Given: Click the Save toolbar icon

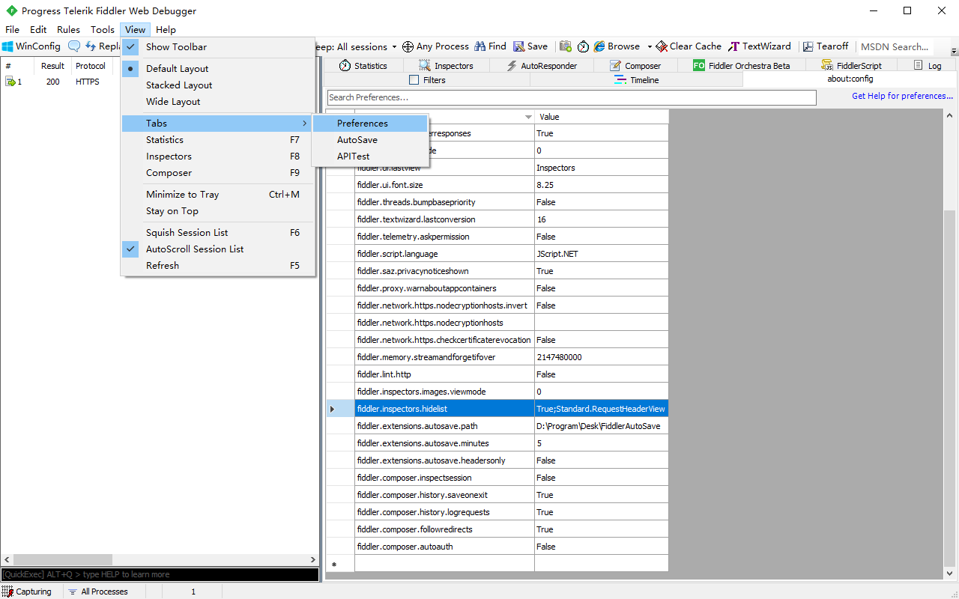Looking at the screenshot, I should coord(518,46).
